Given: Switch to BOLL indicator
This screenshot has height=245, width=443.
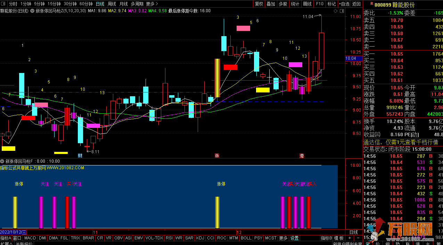Looking at the screenshot, I should [246, 238].
